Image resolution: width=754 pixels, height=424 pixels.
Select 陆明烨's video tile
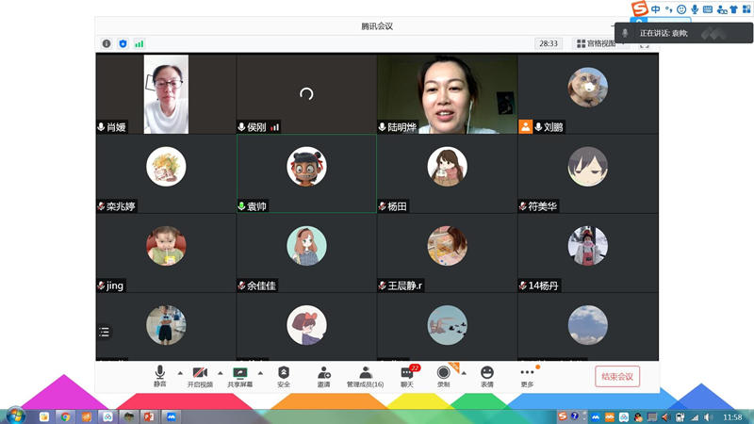pos(447,93)
